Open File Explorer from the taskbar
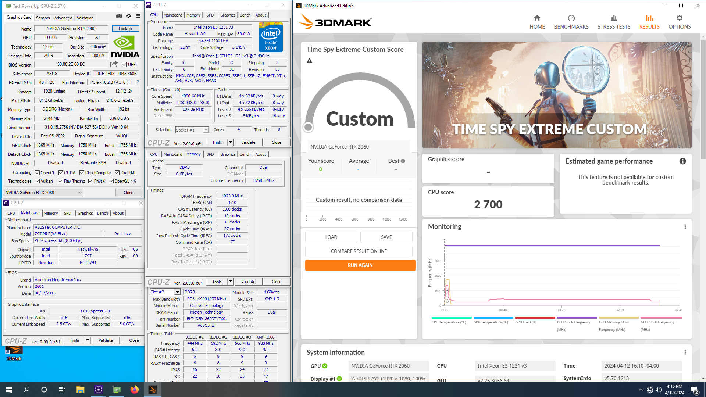This screenshot has height=397, width=706. click(80, 390)
